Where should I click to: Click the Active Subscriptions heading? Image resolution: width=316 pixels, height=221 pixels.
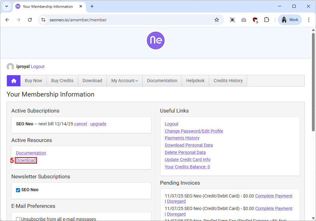pos(35,111)
